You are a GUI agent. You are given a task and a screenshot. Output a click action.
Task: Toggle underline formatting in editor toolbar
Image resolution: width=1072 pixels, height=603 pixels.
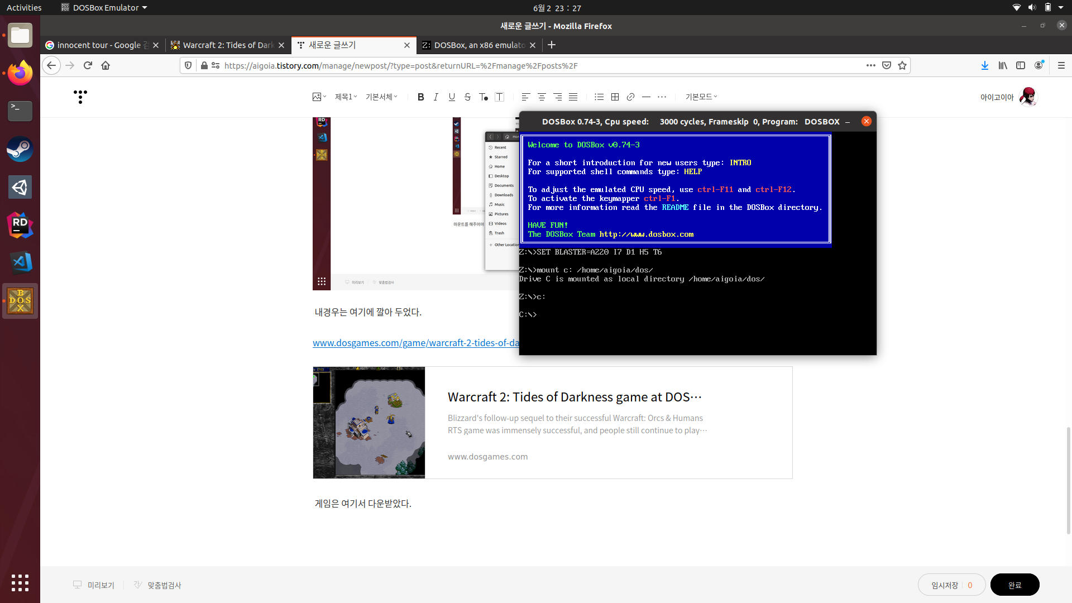[x=452, y=97]
